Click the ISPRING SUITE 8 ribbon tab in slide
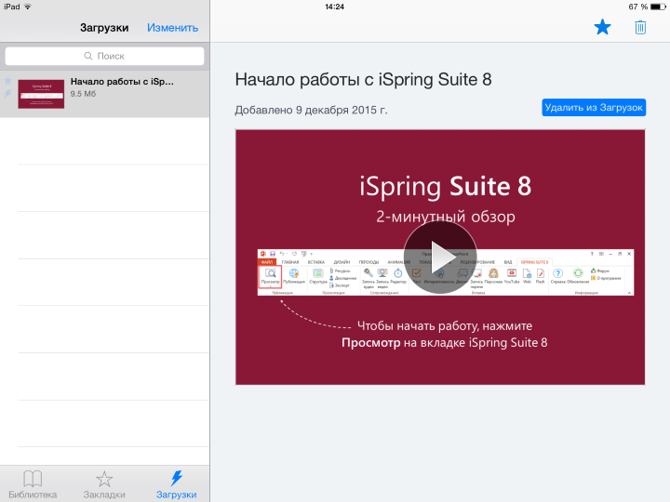Viewport: 670px width, 502px height. pos(534,261)
